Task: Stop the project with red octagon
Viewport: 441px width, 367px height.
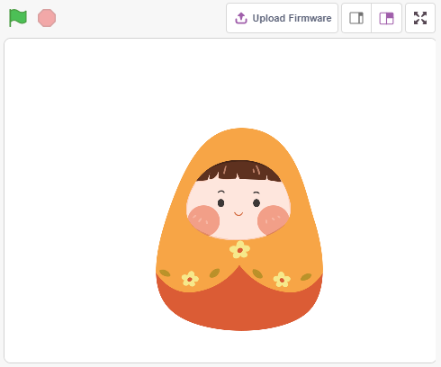Action: tap(47, 18)
